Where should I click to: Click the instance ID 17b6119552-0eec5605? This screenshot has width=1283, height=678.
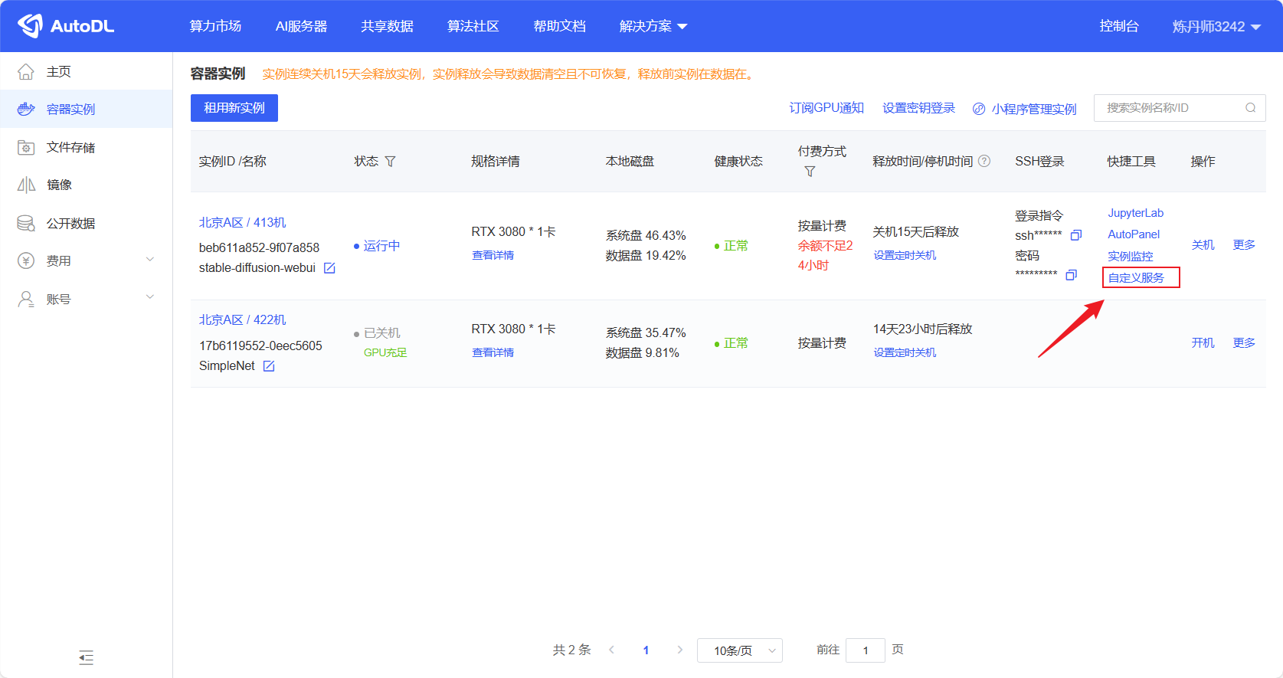pyautogui.click(x=260, y=346)
